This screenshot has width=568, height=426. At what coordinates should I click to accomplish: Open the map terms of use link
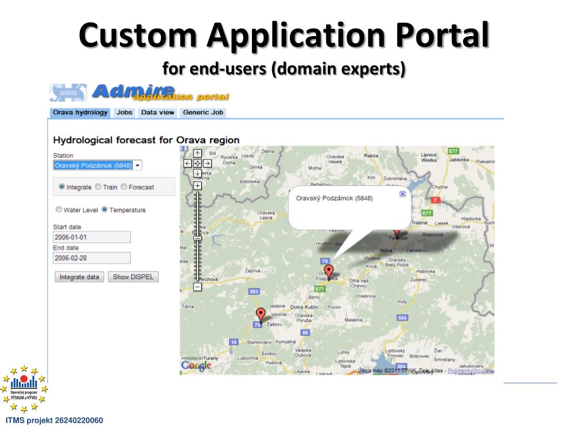point(470,371)
